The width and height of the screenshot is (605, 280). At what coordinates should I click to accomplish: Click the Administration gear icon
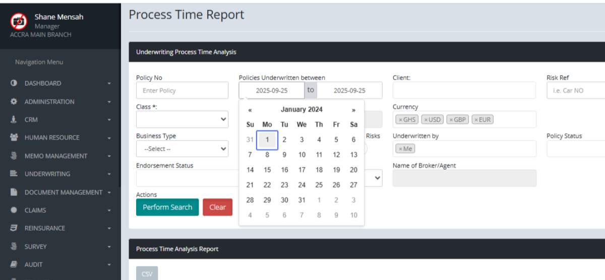(14, 102)
